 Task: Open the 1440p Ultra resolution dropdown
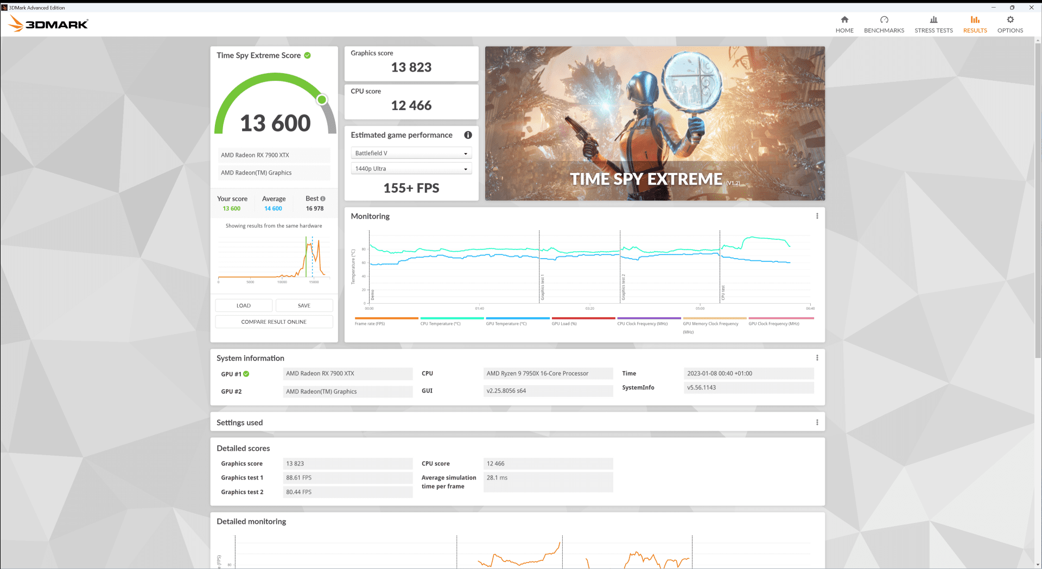411,169
